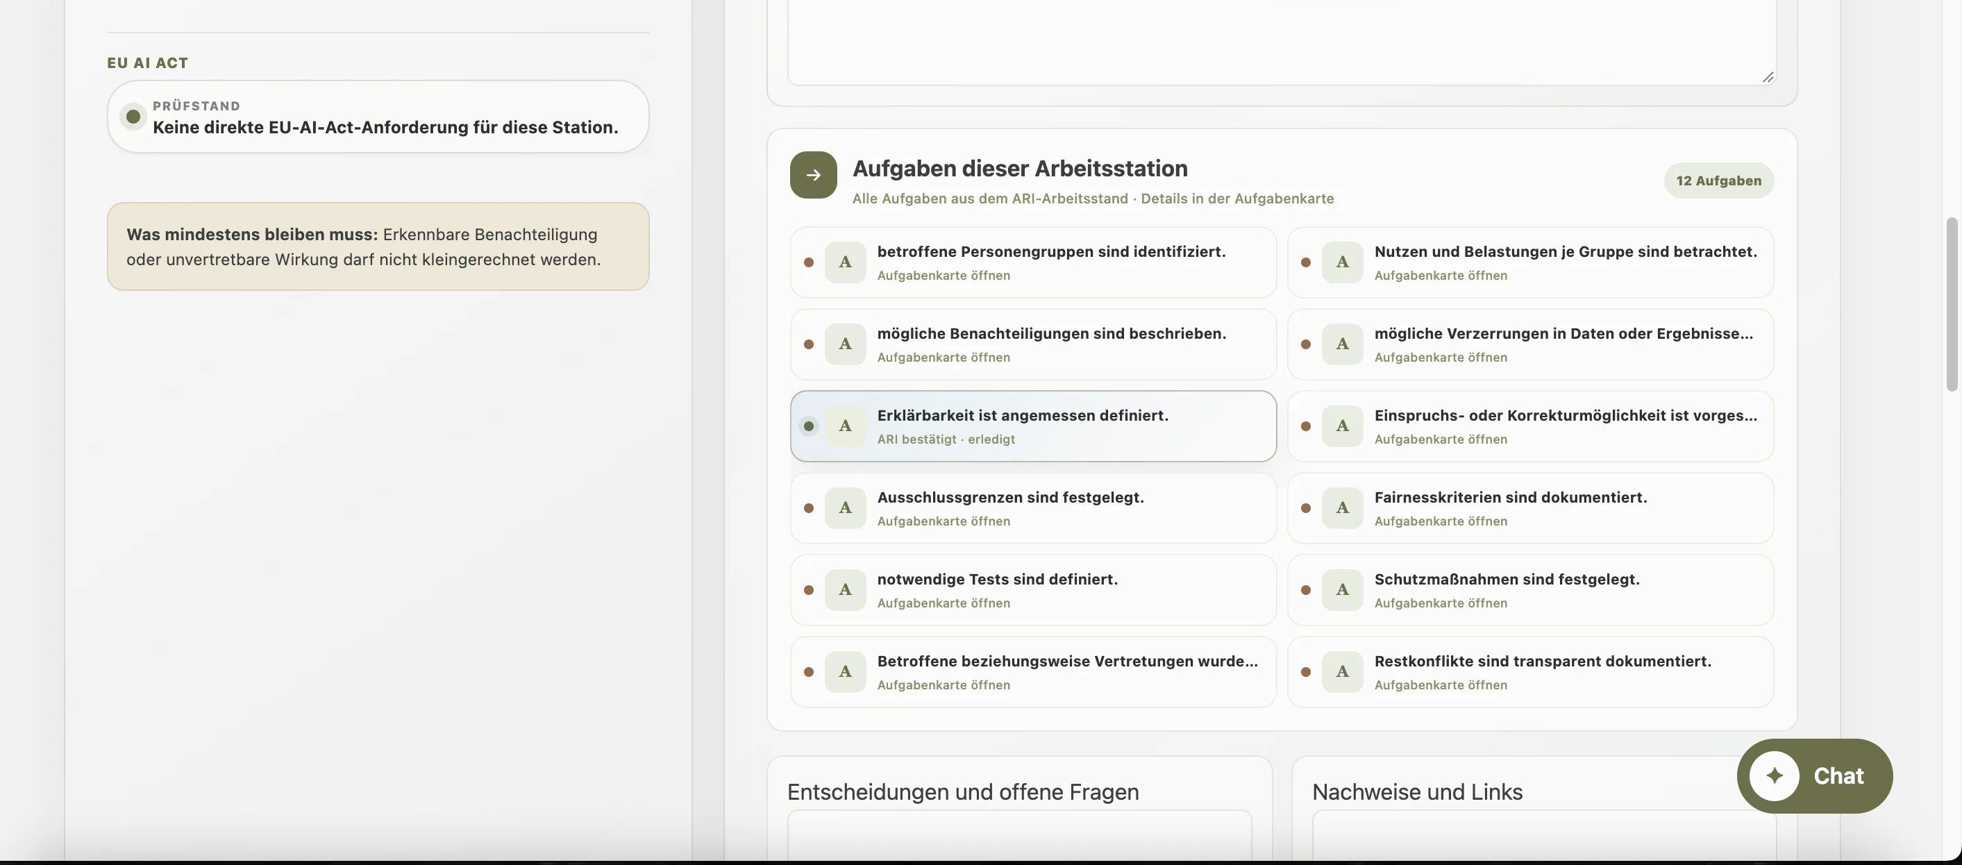The image size is (1962, 865).
Task: Click the '12 Aufgaben' counter badge
Action: (x=1718, y=180)
